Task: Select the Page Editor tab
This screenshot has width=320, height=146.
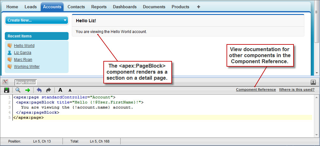Action: click(x=26, y=82)
